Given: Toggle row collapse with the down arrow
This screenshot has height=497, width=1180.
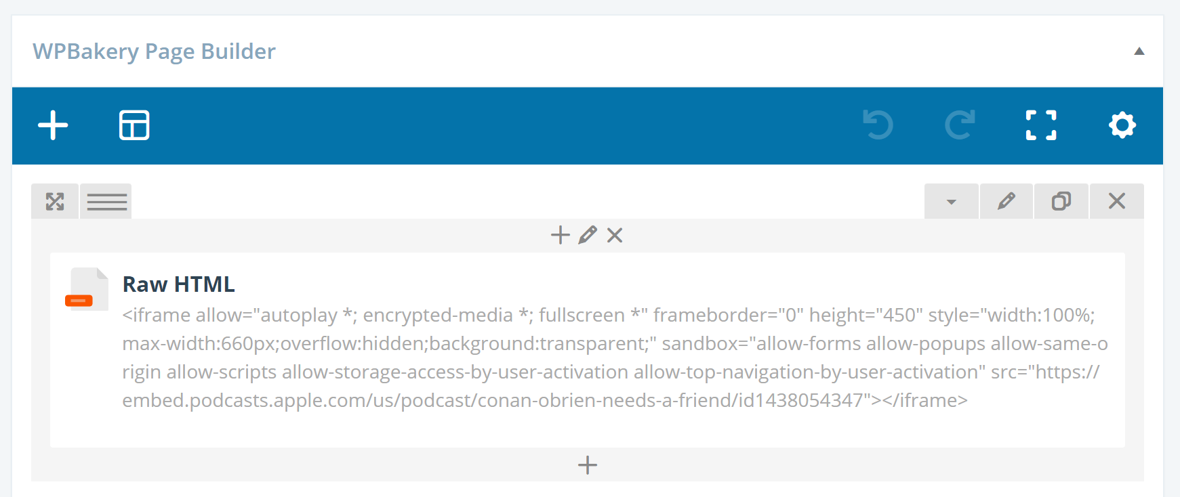Looking at the screenshot, I should point(952,201).
